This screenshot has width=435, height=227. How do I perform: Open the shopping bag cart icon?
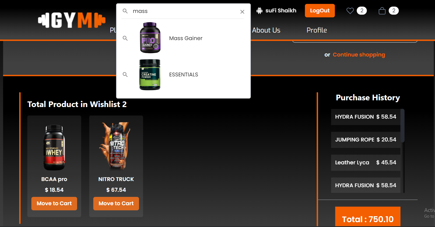tap(382, 11)
